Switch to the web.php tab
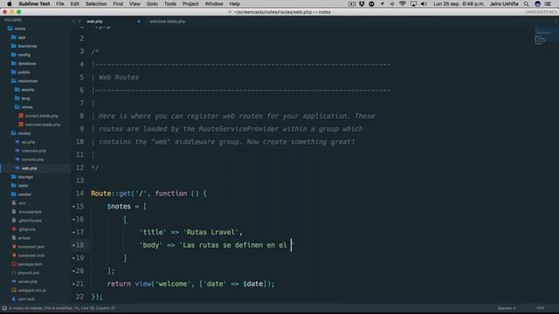The height and width of the screenshot is (314, 559). pos(94,21)
